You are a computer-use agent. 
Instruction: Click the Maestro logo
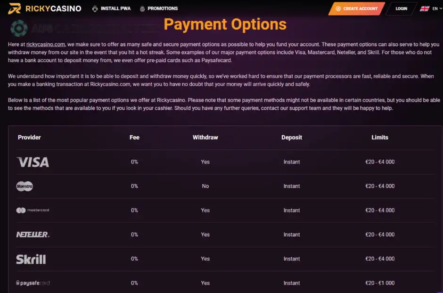coord(25,186)
